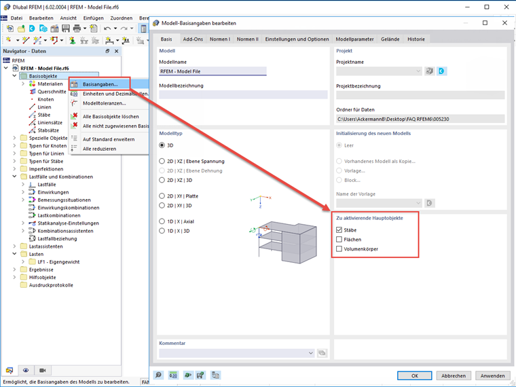Select Lastkombinationen in the navigator tree
The image size is (516, 387).
[x=59, y=215]
